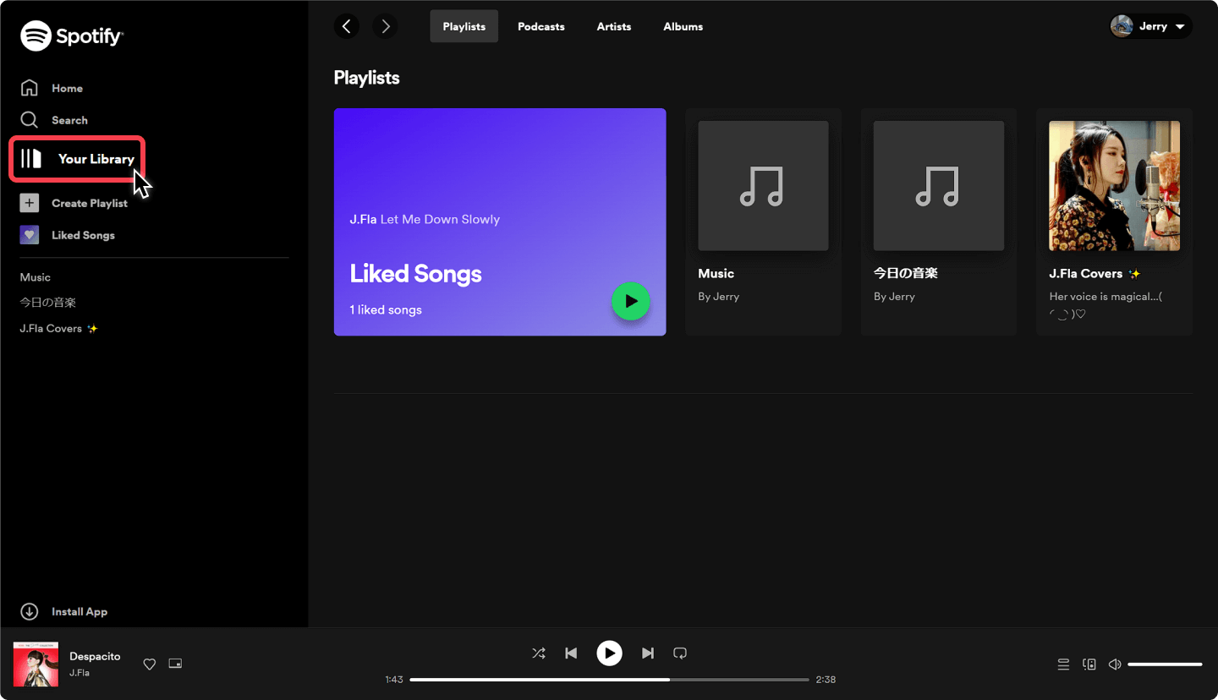The image size is (1218, 700).
Task: Switch to the Playlists tab
Action: point(464,26)
